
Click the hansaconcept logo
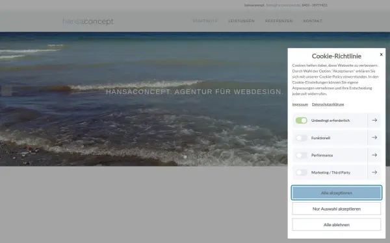(88, 21)
